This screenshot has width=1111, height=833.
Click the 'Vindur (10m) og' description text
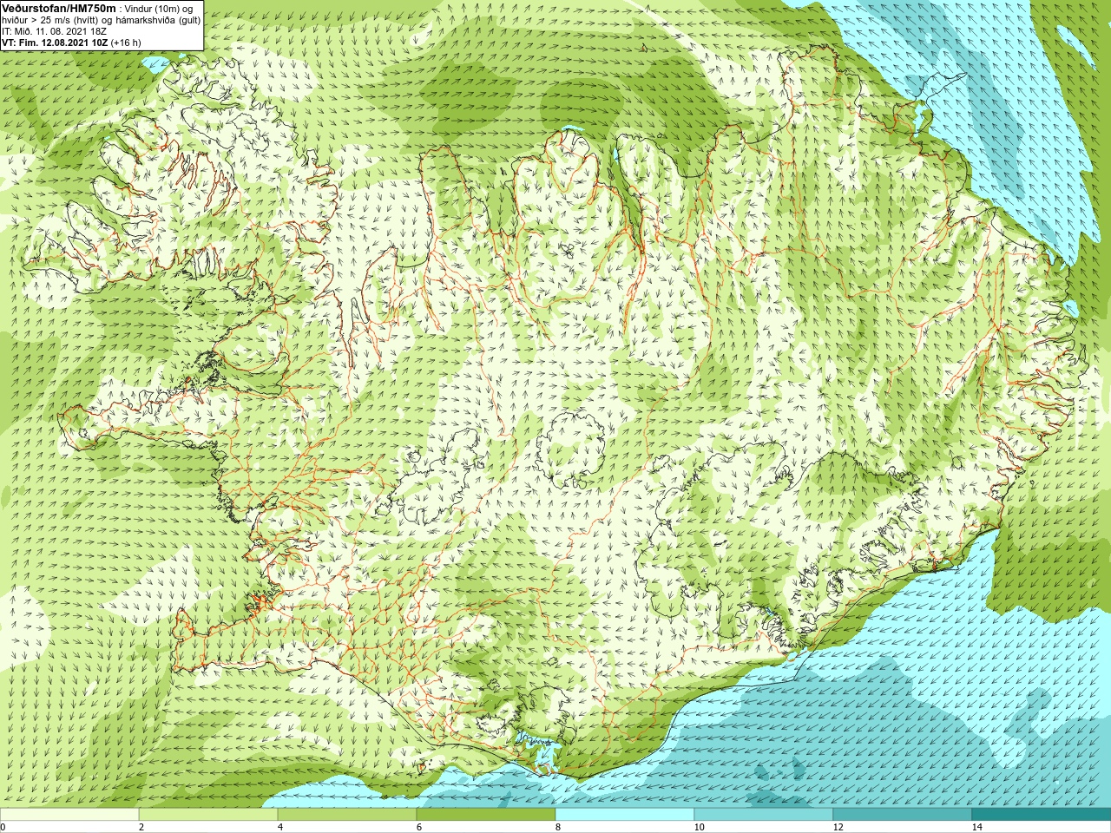click(x=158, y=9)
